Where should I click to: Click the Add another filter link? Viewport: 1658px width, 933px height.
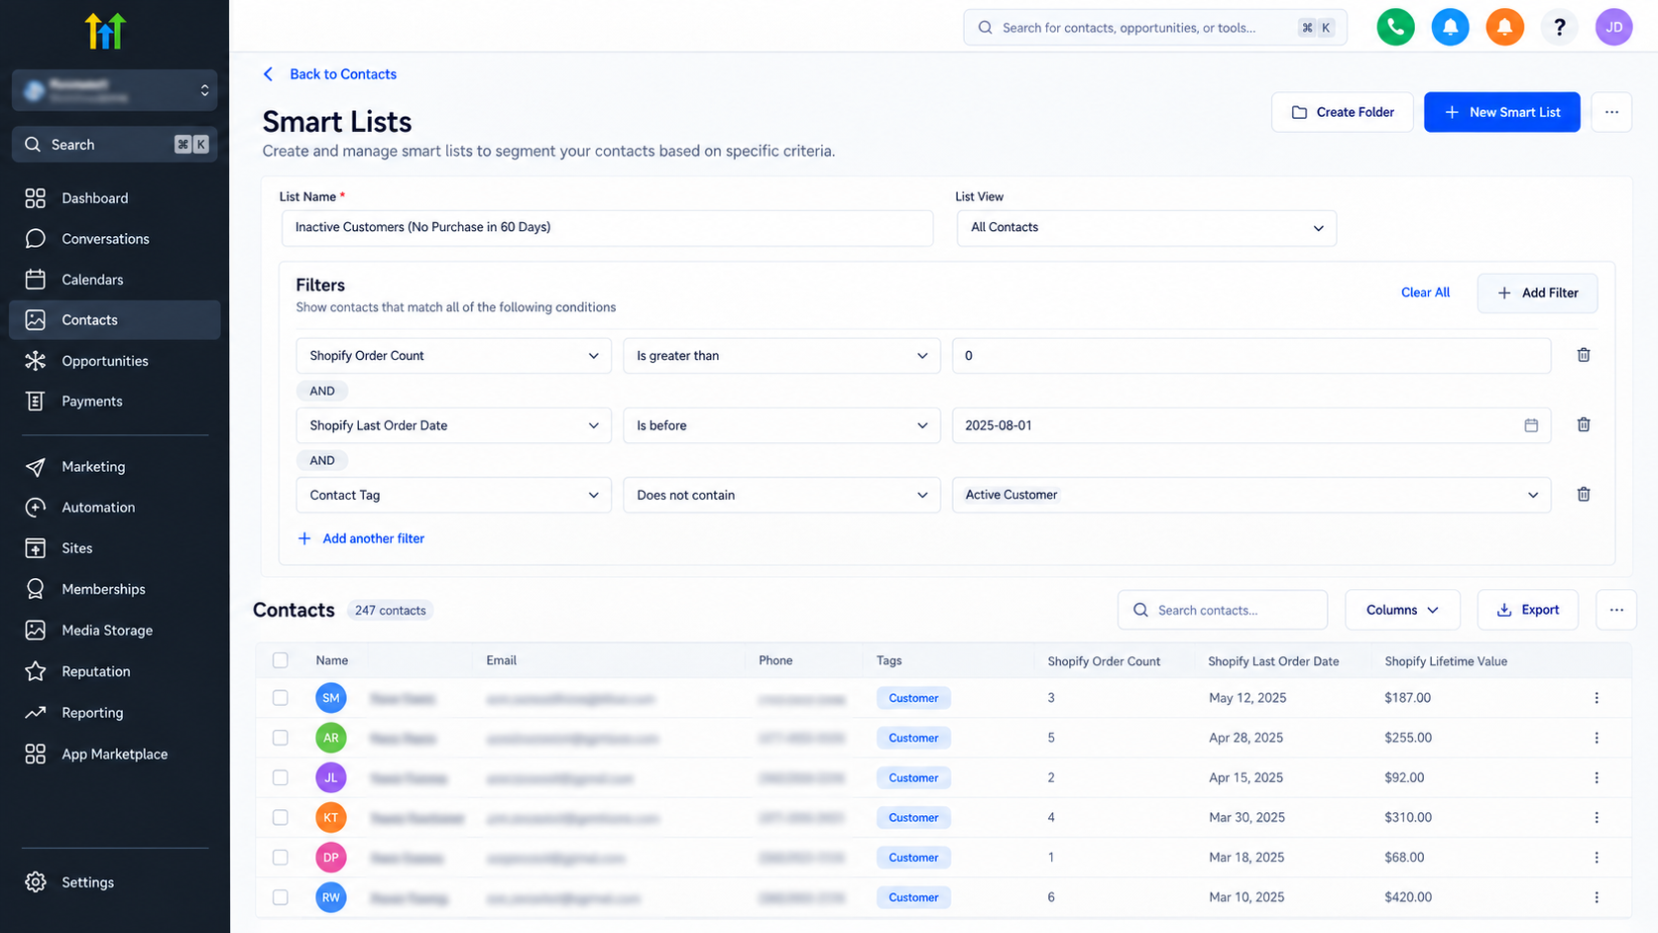tap(361, 538)
